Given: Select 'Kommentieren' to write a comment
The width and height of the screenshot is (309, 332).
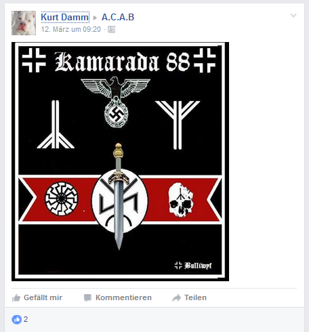Looking at the screenshot, I should (117, 297).
